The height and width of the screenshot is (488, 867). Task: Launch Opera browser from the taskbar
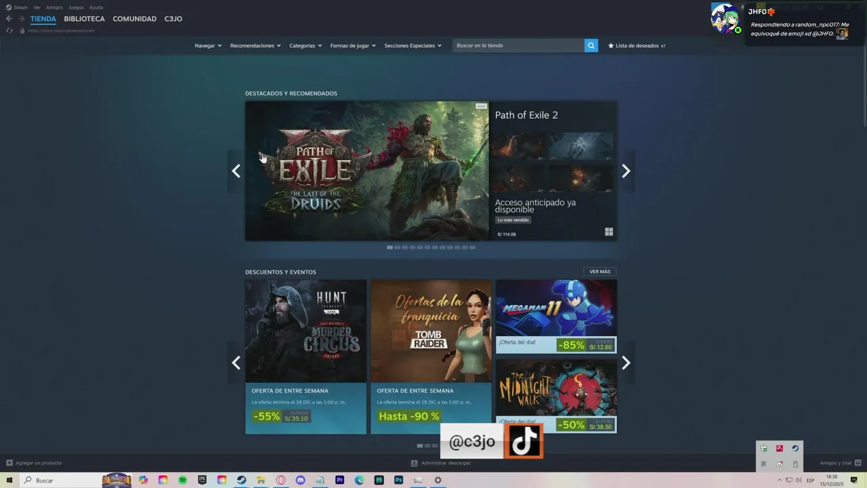coord(280,480)
